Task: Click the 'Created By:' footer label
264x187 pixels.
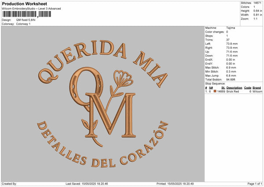Action: (x=9, y=184)
